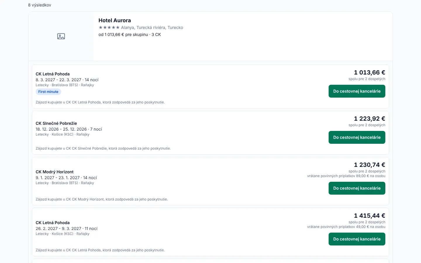This screenshot has width=421, height=263.
Task: Go to CK for the 1 013,66 € offer
Action: [x=357, y=91]
